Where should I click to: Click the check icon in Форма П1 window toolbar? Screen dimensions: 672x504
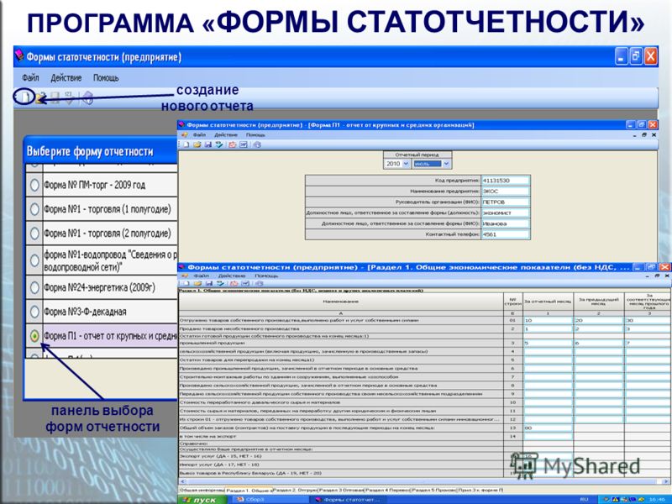[219, 144]
